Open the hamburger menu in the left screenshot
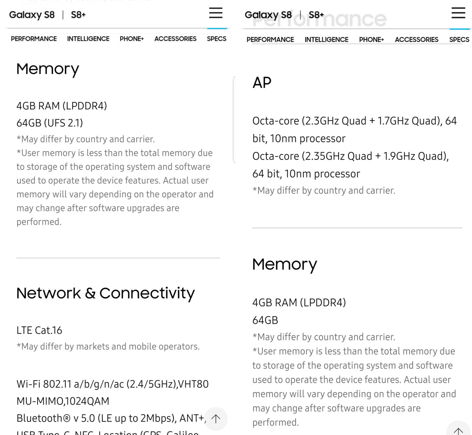The width and height of the screenshot is (472, 435). coord(216,13)
